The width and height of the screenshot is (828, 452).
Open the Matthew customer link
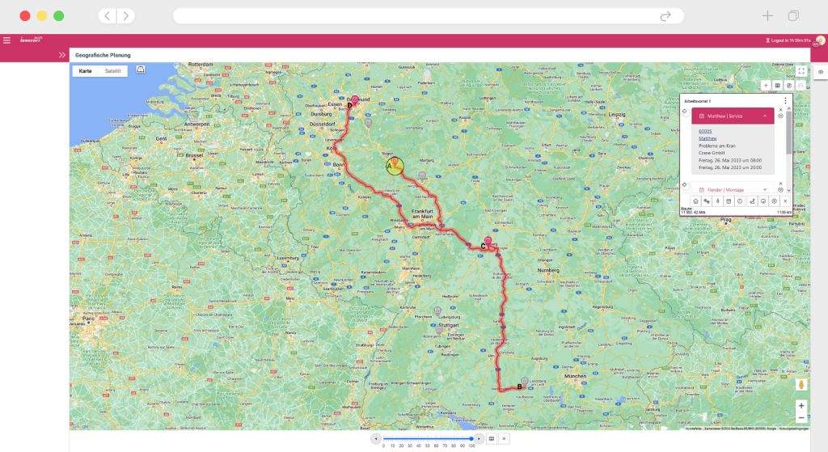click(708, 138)
